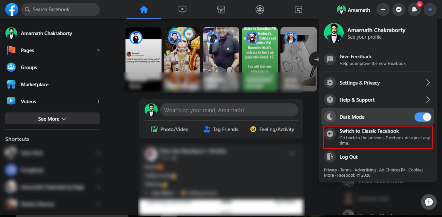The height and width of the screenshot is (217, 442).
Task: Click the profile picture in account menu
Action: [334, 33]
